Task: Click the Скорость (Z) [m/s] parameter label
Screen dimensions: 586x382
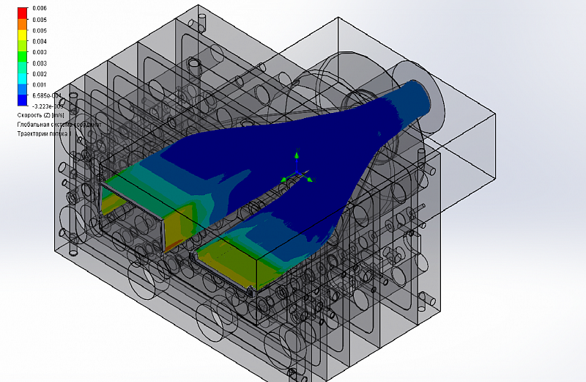Action: [x=42, y=116]
